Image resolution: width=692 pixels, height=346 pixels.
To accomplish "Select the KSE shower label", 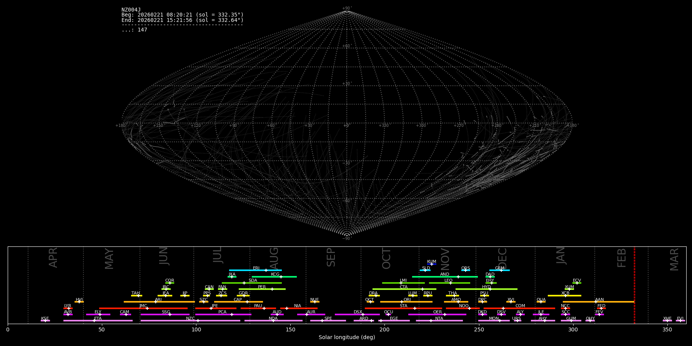I will click(45, 318).
